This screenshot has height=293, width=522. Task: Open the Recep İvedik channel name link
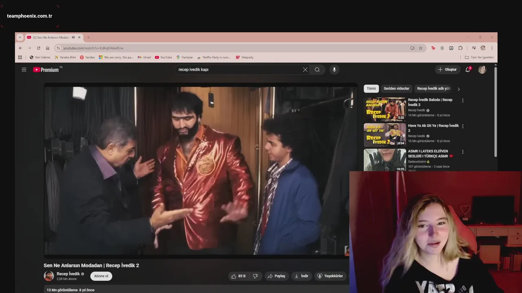[x=68, y=274]
